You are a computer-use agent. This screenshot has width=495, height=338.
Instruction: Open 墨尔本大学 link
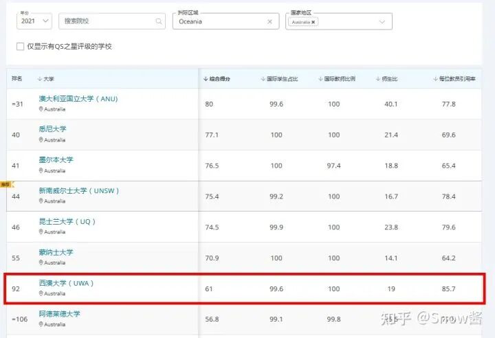[x=56, y=159]
